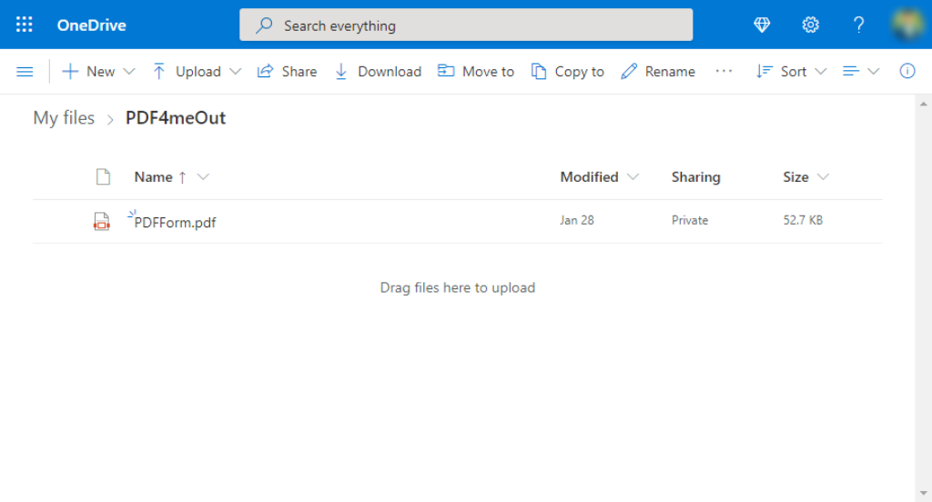Expand the Upload dropdown
Image resolution: width=932 pixels, height=502 pixels.
coord(197,71)
